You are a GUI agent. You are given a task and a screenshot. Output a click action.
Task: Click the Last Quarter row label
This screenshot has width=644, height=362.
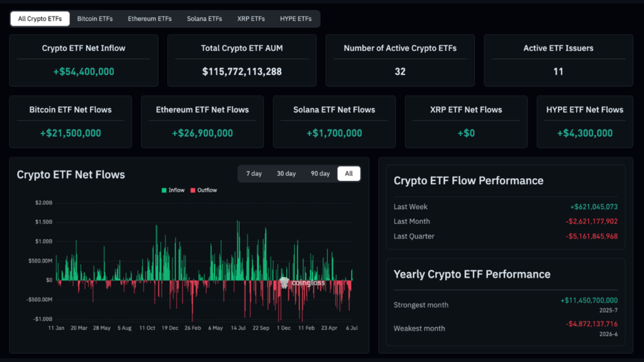[x=414, y=236]
